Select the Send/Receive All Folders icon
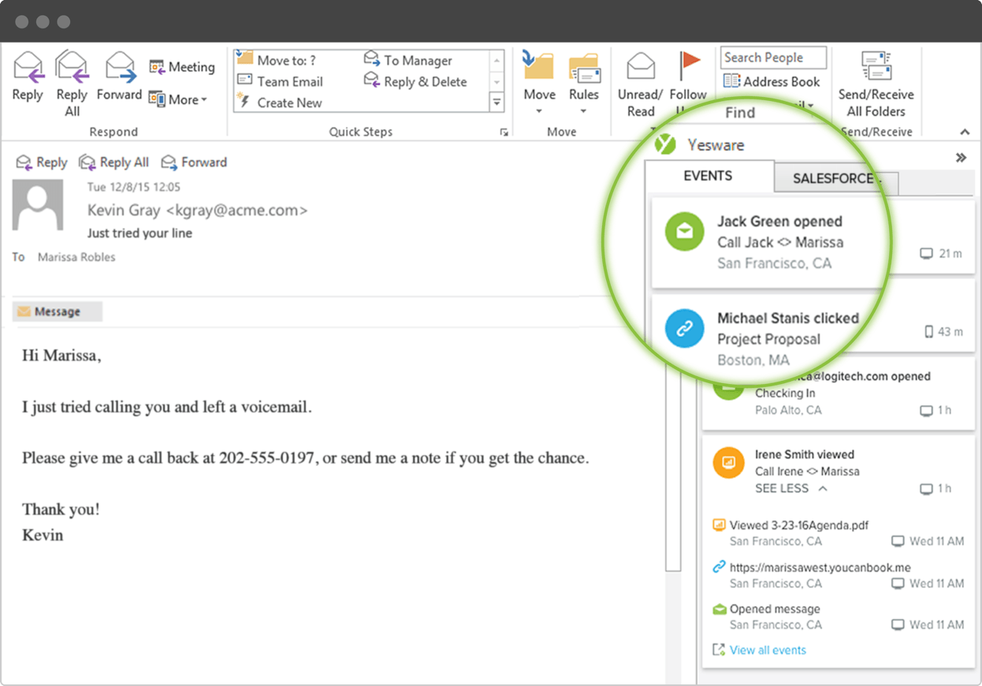The image size is (982, 686). [x=876, y=67]
